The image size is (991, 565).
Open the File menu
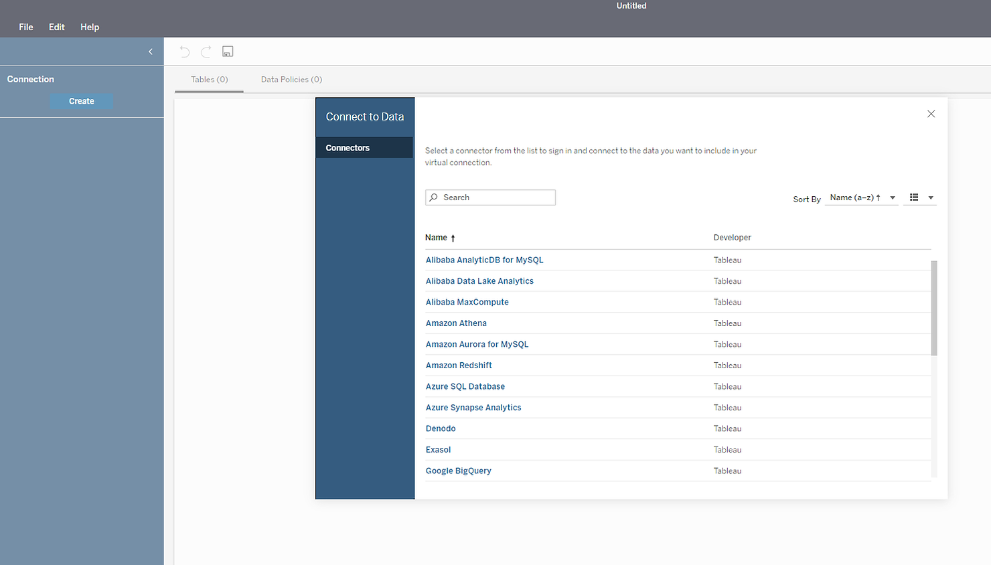26,27
